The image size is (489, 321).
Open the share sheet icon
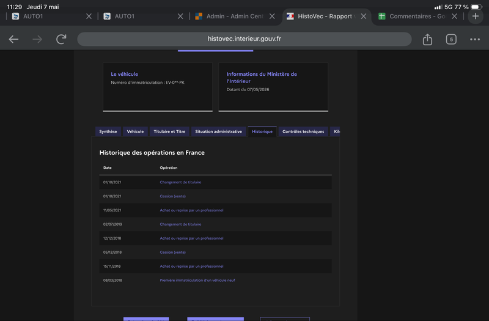[427, 39]
